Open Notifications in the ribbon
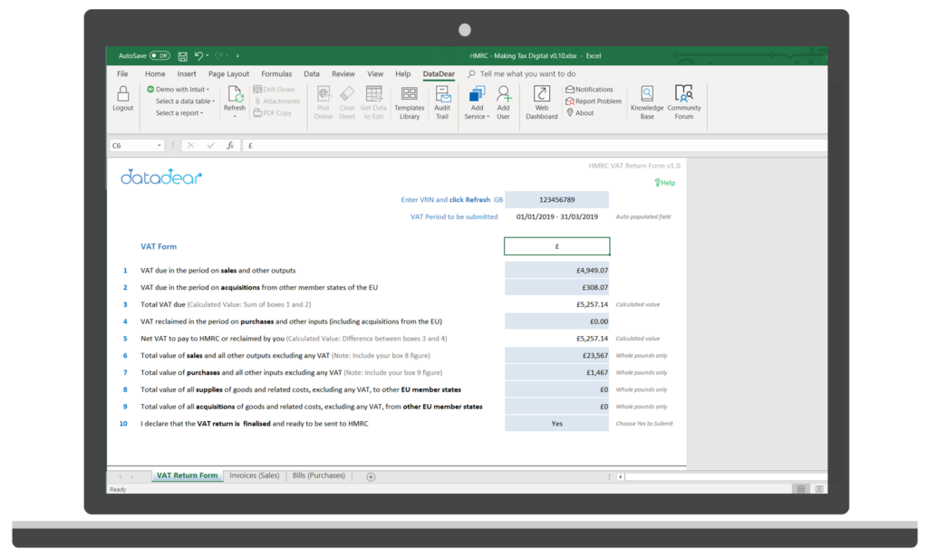The width and height of the screenshot is (928, 556). coord(589,90)
